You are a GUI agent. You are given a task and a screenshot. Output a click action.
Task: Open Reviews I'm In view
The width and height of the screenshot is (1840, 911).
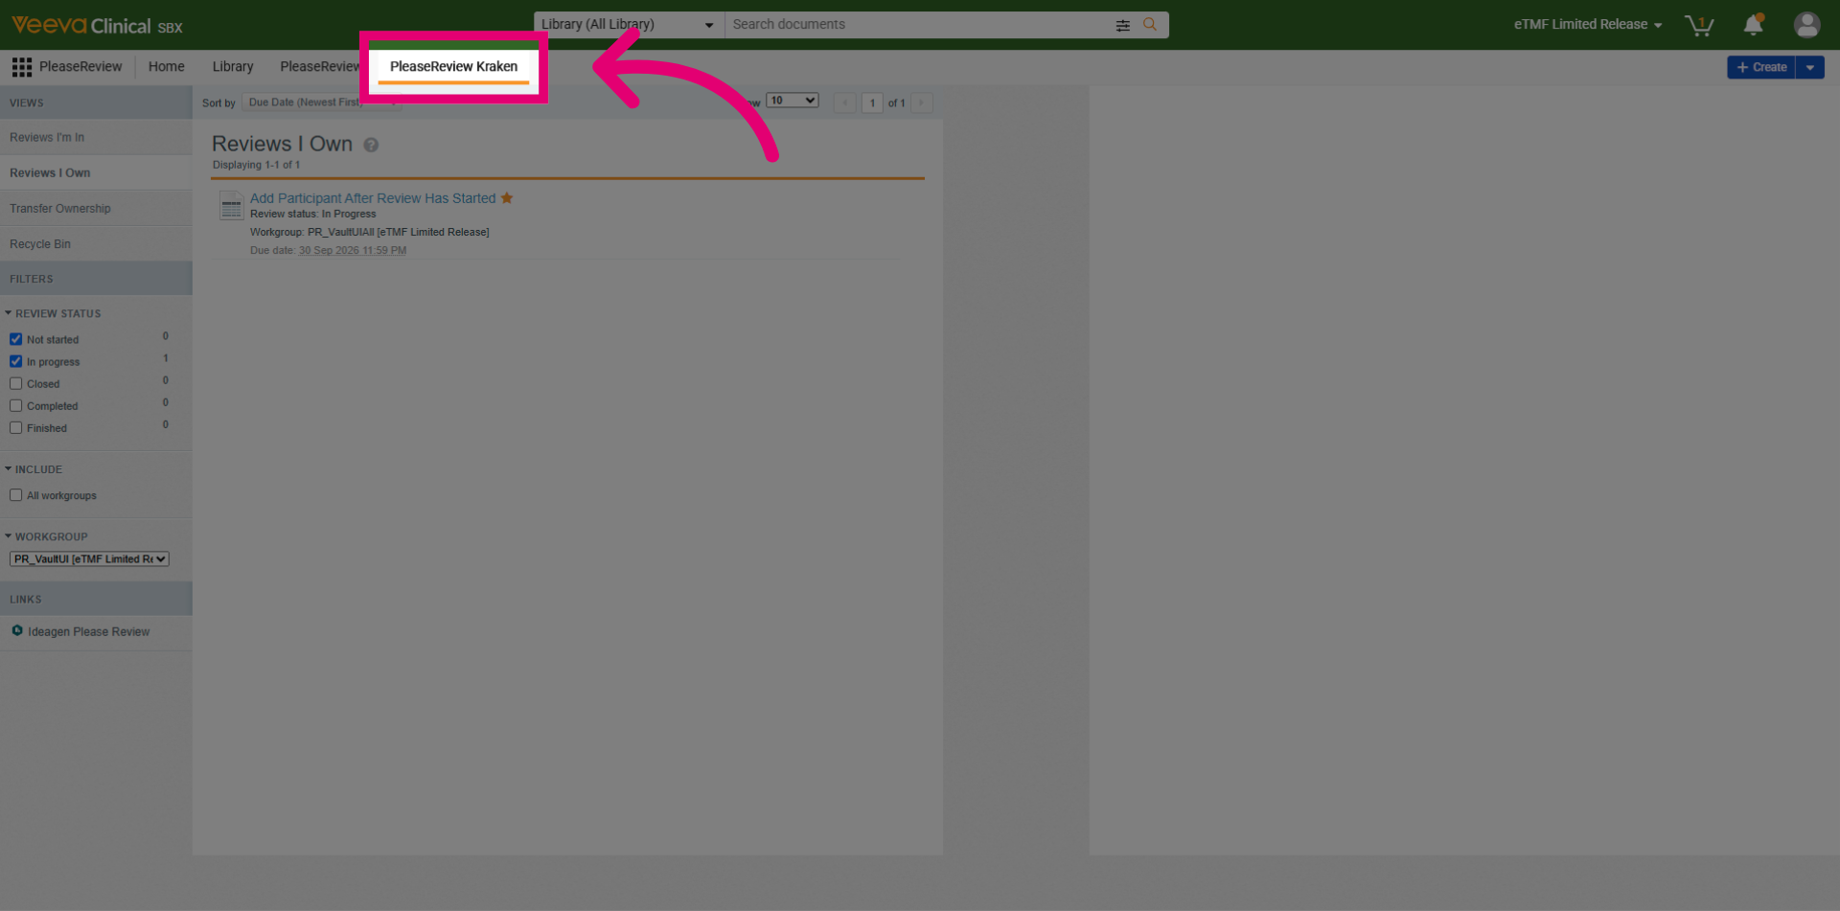click(96, 137)
